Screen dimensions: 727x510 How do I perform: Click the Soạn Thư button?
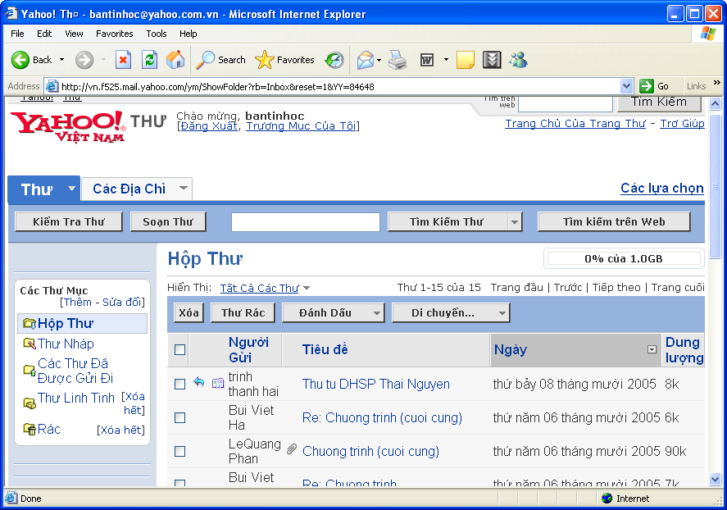click(x=168, y=222)
